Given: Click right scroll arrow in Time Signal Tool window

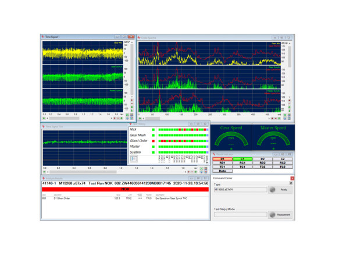Looking at the screenshot, I should 185,172.
